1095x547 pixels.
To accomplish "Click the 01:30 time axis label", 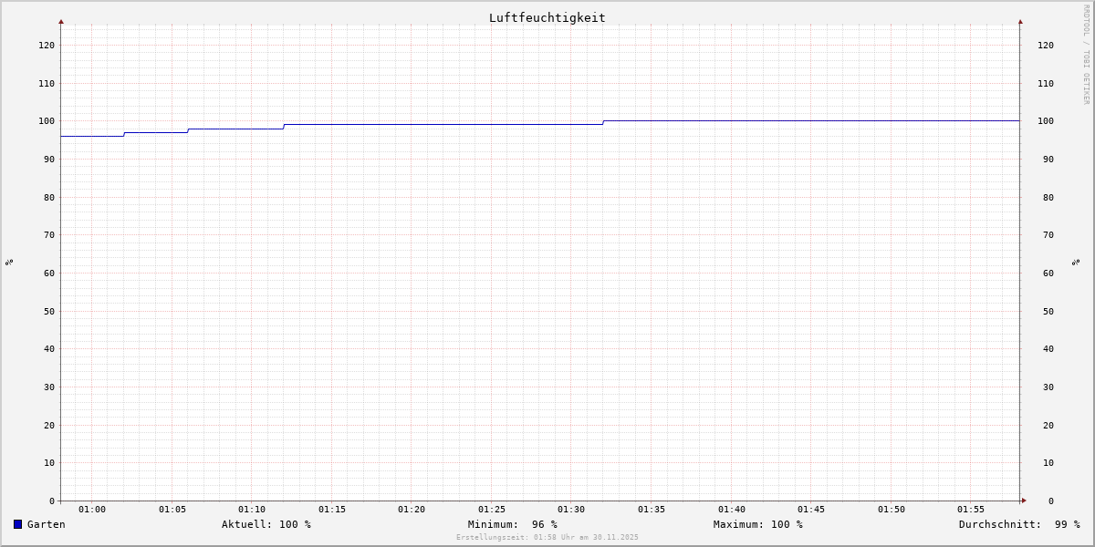I will 571,510.
